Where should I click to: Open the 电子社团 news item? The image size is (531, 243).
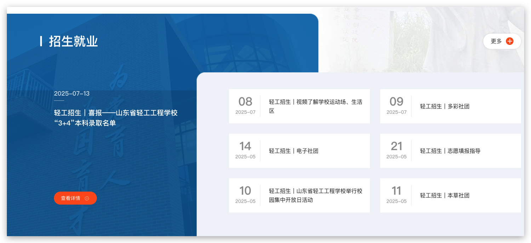click(x=293, y=151)
